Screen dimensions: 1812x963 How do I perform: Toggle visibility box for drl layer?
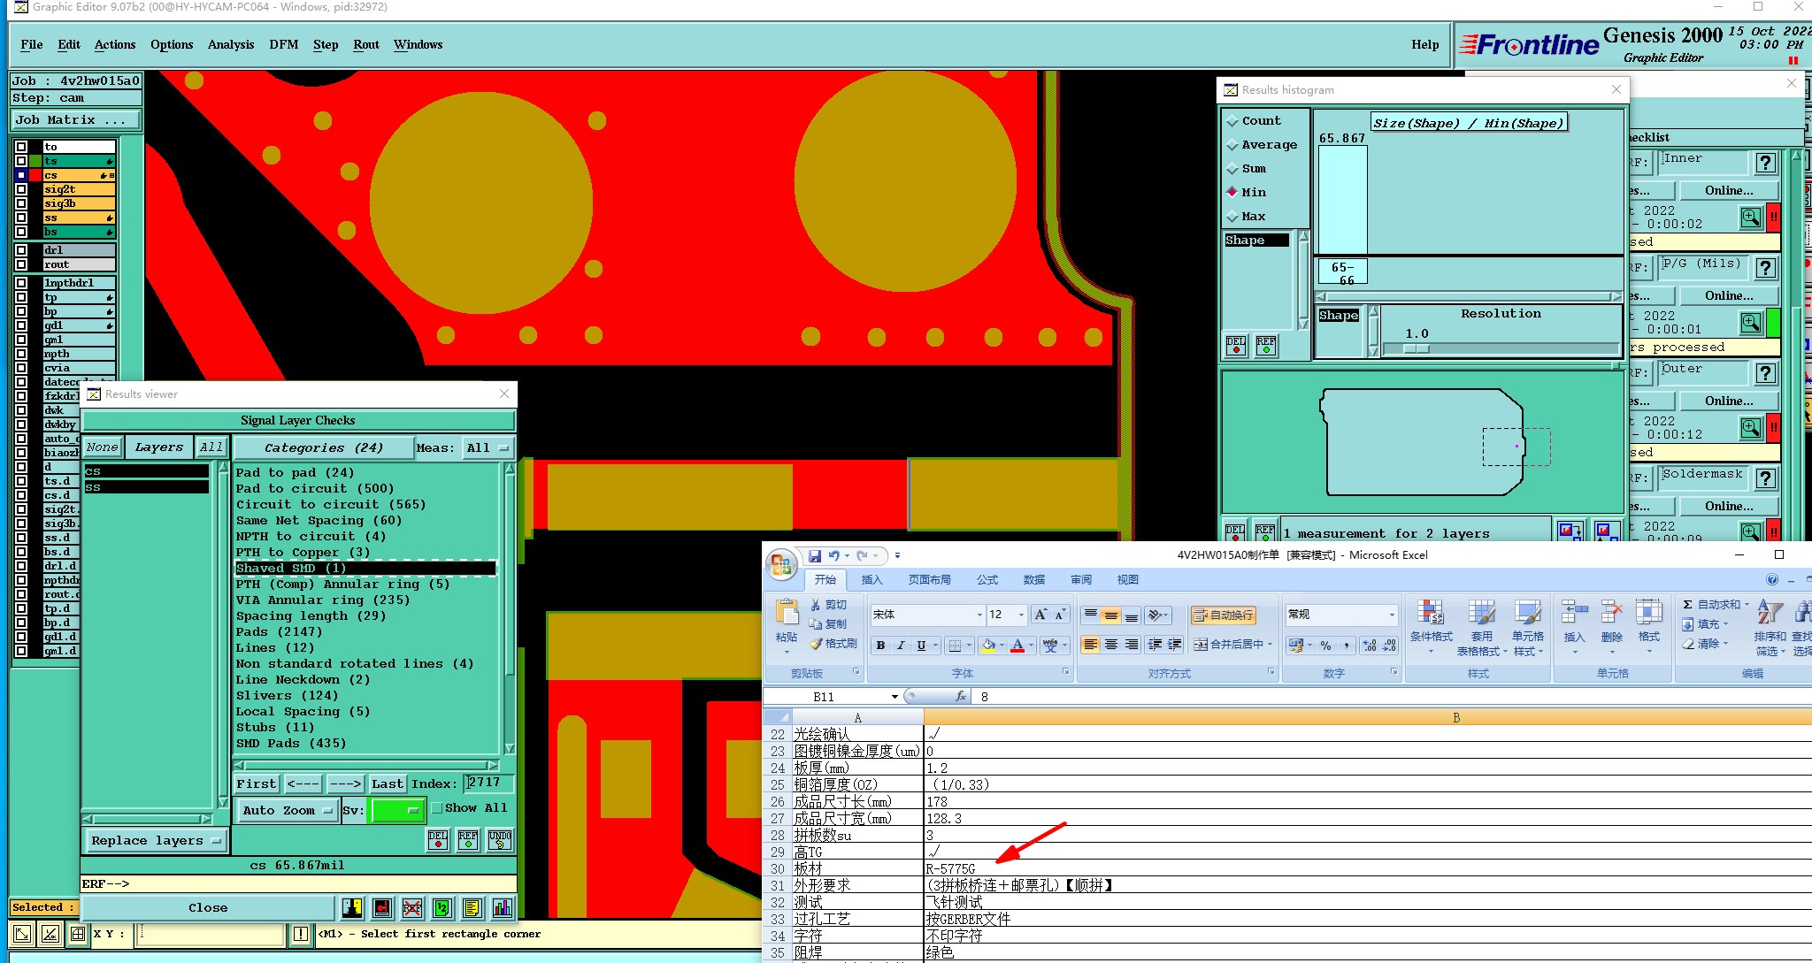coord(21,250)
